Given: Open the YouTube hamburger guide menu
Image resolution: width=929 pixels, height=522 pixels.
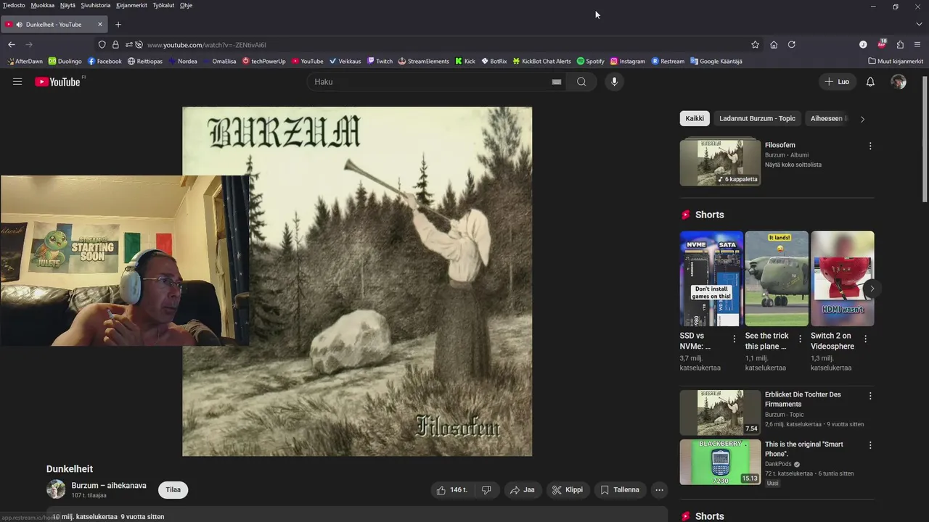Looking at the screenshot, I should (x=17, y=82).
